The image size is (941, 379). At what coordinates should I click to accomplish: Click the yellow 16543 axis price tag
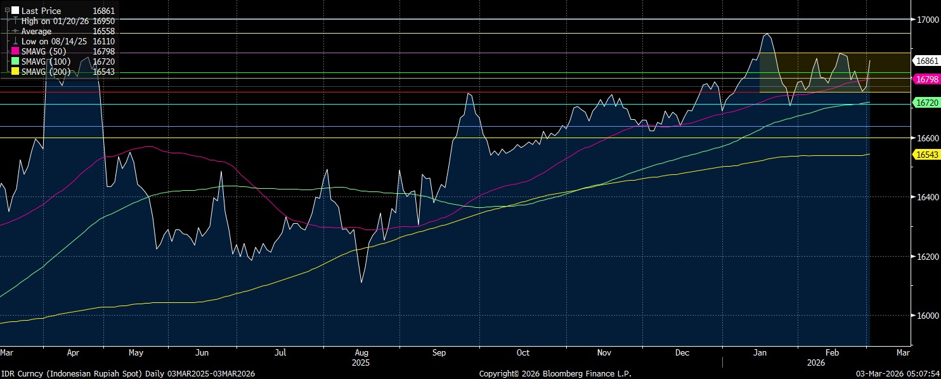click(x=925, y=154)
